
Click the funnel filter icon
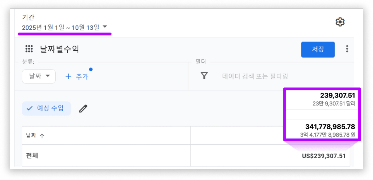204,76
